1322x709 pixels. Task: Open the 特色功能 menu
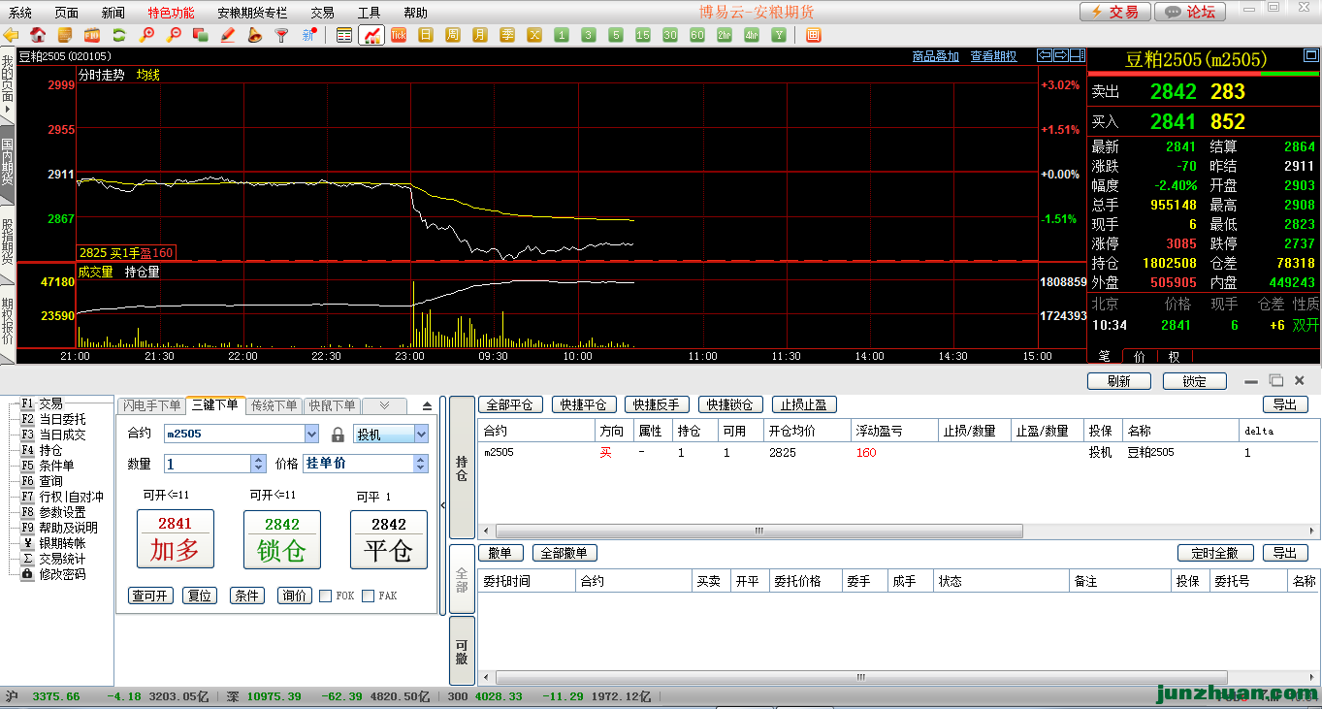point(171,13)
